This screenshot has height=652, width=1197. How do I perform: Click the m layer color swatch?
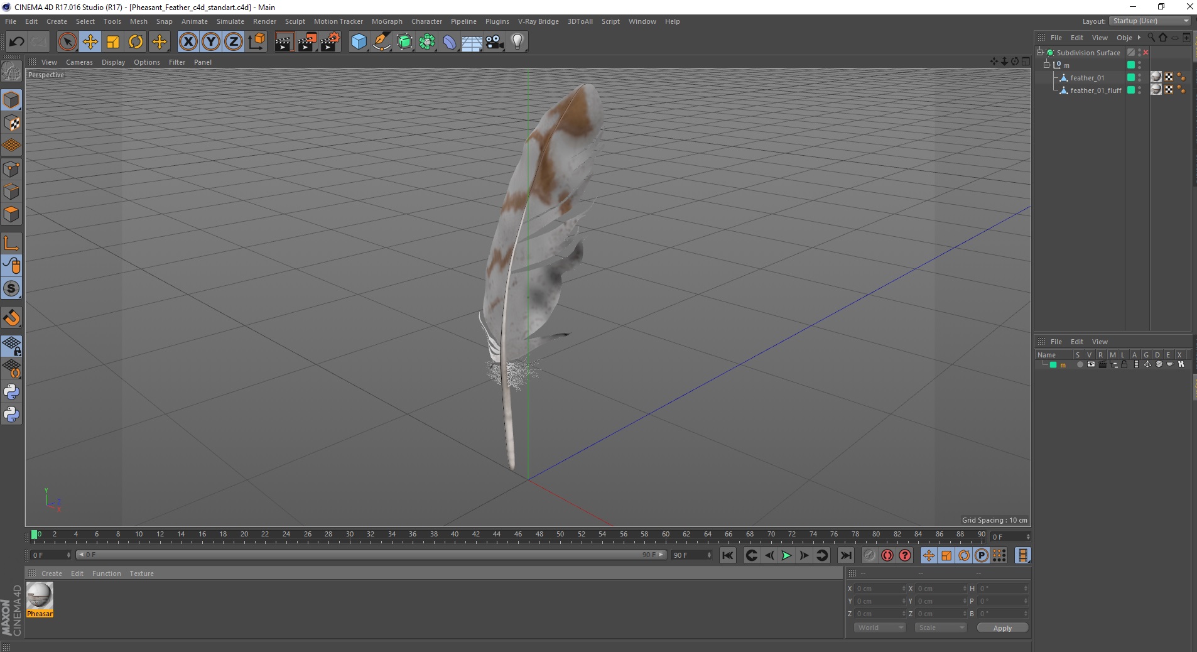1053,365
